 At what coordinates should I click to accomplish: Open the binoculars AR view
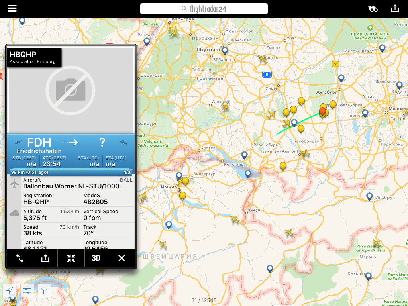click(x=373, y=9)
